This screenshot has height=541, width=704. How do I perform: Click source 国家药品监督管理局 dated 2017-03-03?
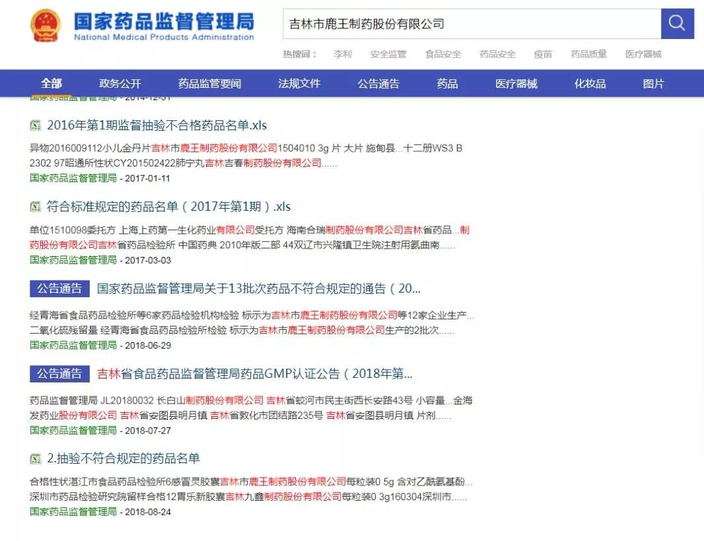[73, 260]
